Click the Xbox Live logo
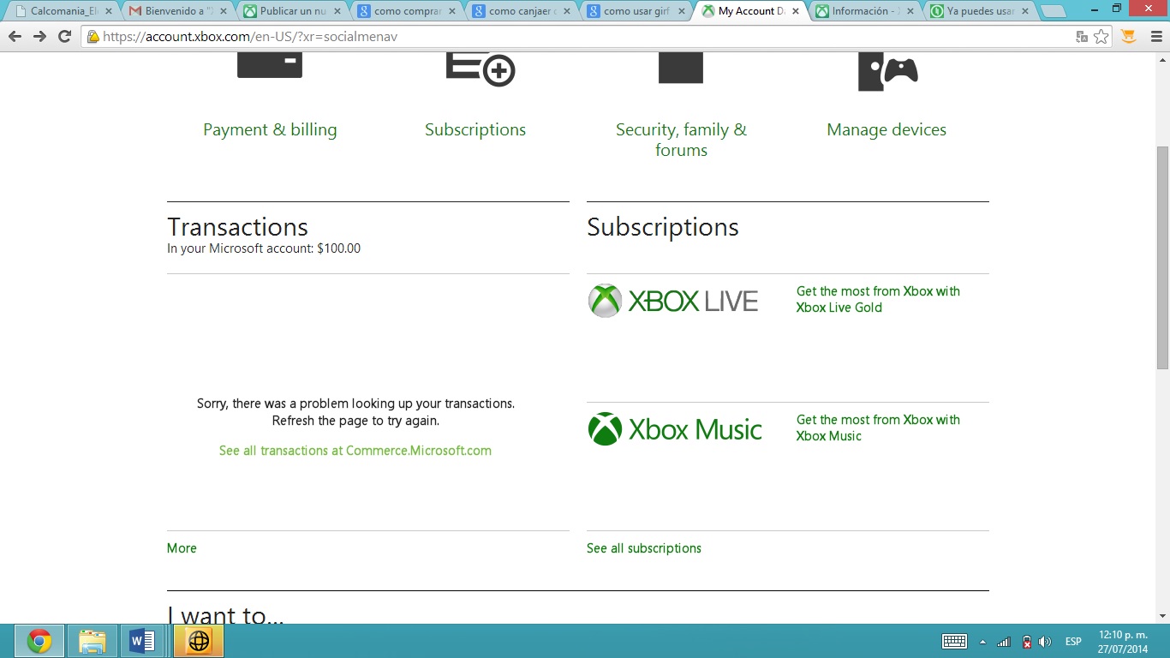The image size is (1170, 658). (x=673, y=301)
